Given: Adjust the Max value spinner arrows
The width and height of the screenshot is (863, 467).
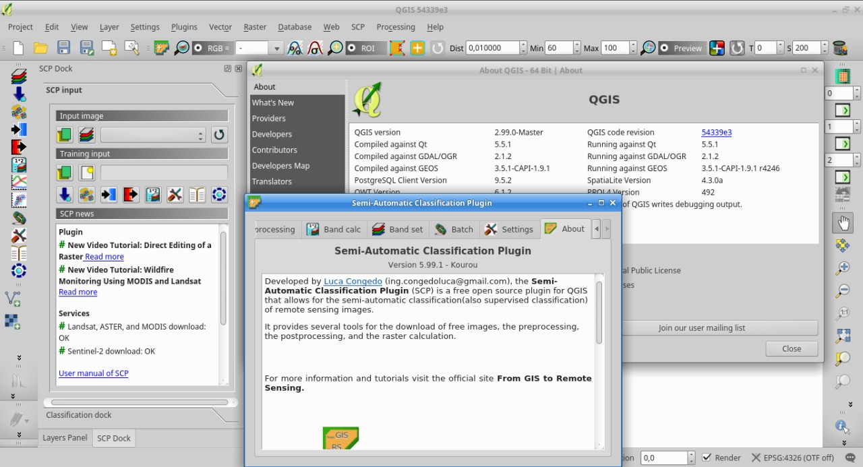Looking at the screenshot, I should (632, 48).
